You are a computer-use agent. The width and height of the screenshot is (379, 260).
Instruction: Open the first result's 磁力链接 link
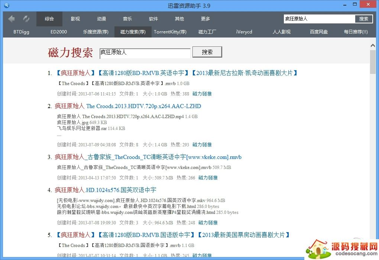point(202,94)
